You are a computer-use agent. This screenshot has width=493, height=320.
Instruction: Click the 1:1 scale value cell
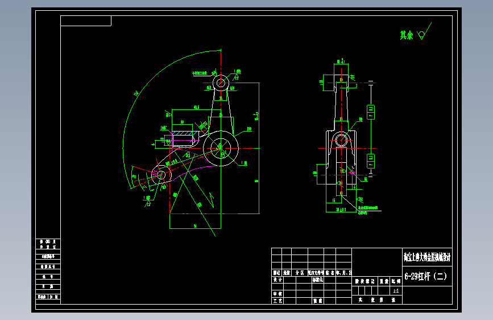point(396,291)
